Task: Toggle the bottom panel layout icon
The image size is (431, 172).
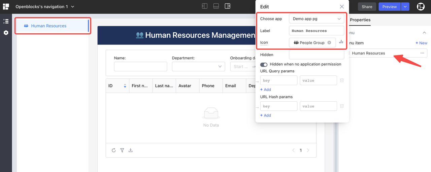Action: [216, 6]
